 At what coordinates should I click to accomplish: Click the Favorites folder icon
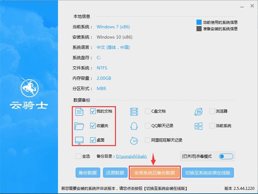tap(79, 126)
